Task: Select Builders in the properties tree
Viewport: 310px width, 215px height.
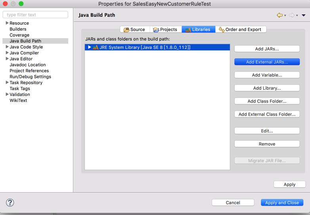Action: (x=18, y=29)
